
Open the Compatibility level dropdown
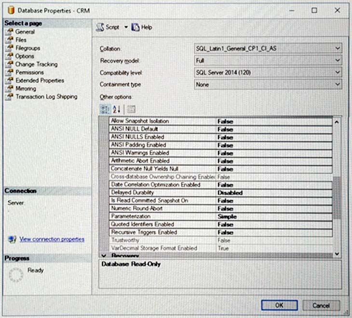pyautogui.click(x=268, y=72)
